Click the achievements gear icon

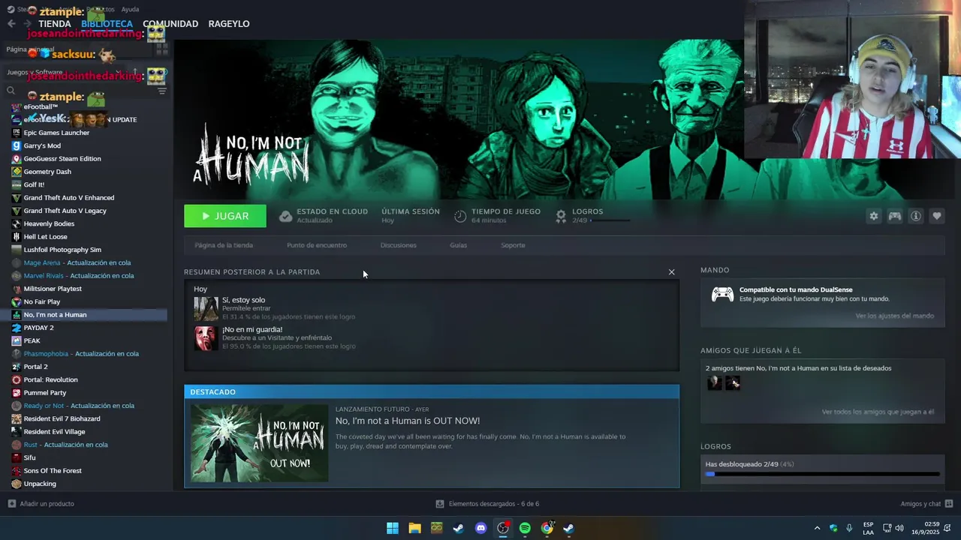click(x=561, y=216)
